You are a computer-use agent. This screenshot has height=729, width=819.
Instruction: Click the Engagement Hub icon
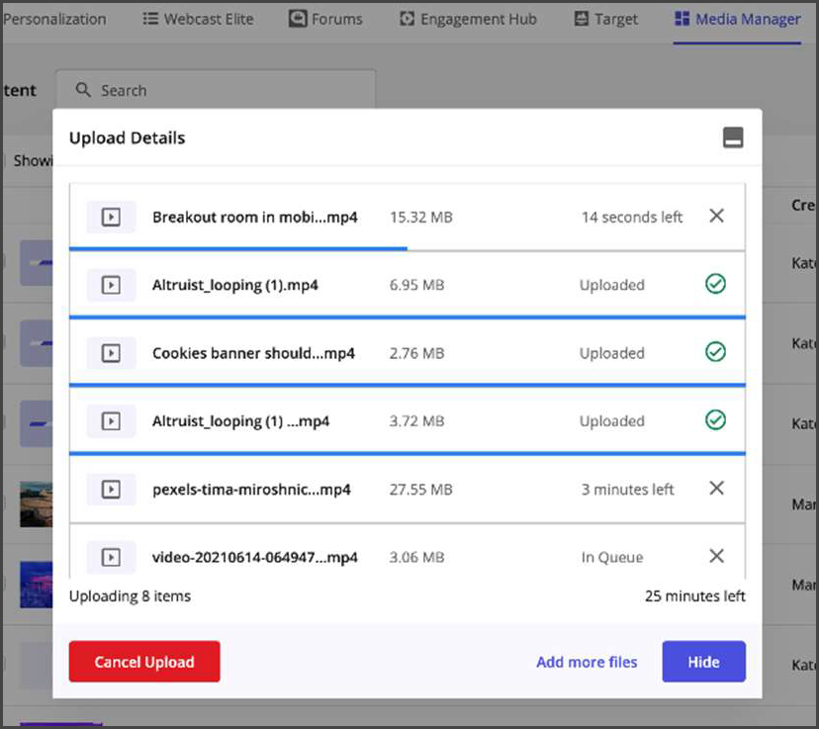pyautogui.click(x=406, y=18)
